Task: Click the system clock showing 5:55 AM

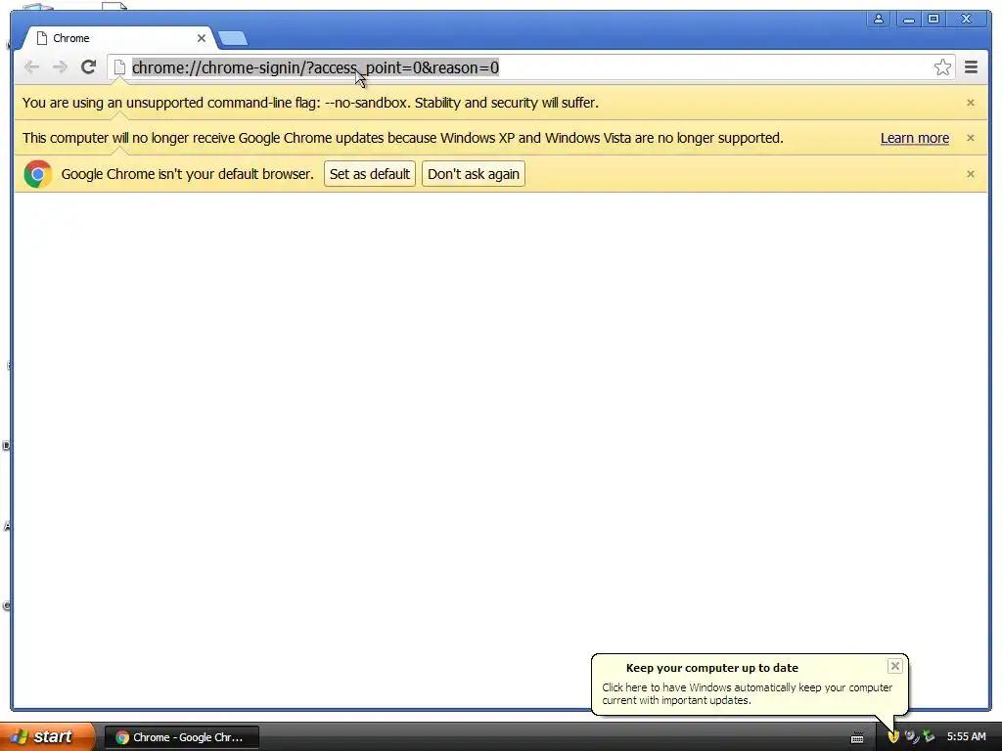Action: pos(966,736)
